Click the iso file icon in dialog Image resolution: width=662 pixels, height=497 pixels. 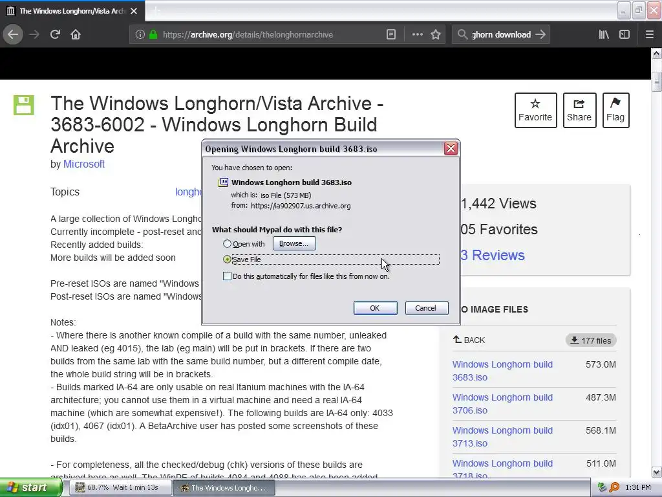coord(222,182)
